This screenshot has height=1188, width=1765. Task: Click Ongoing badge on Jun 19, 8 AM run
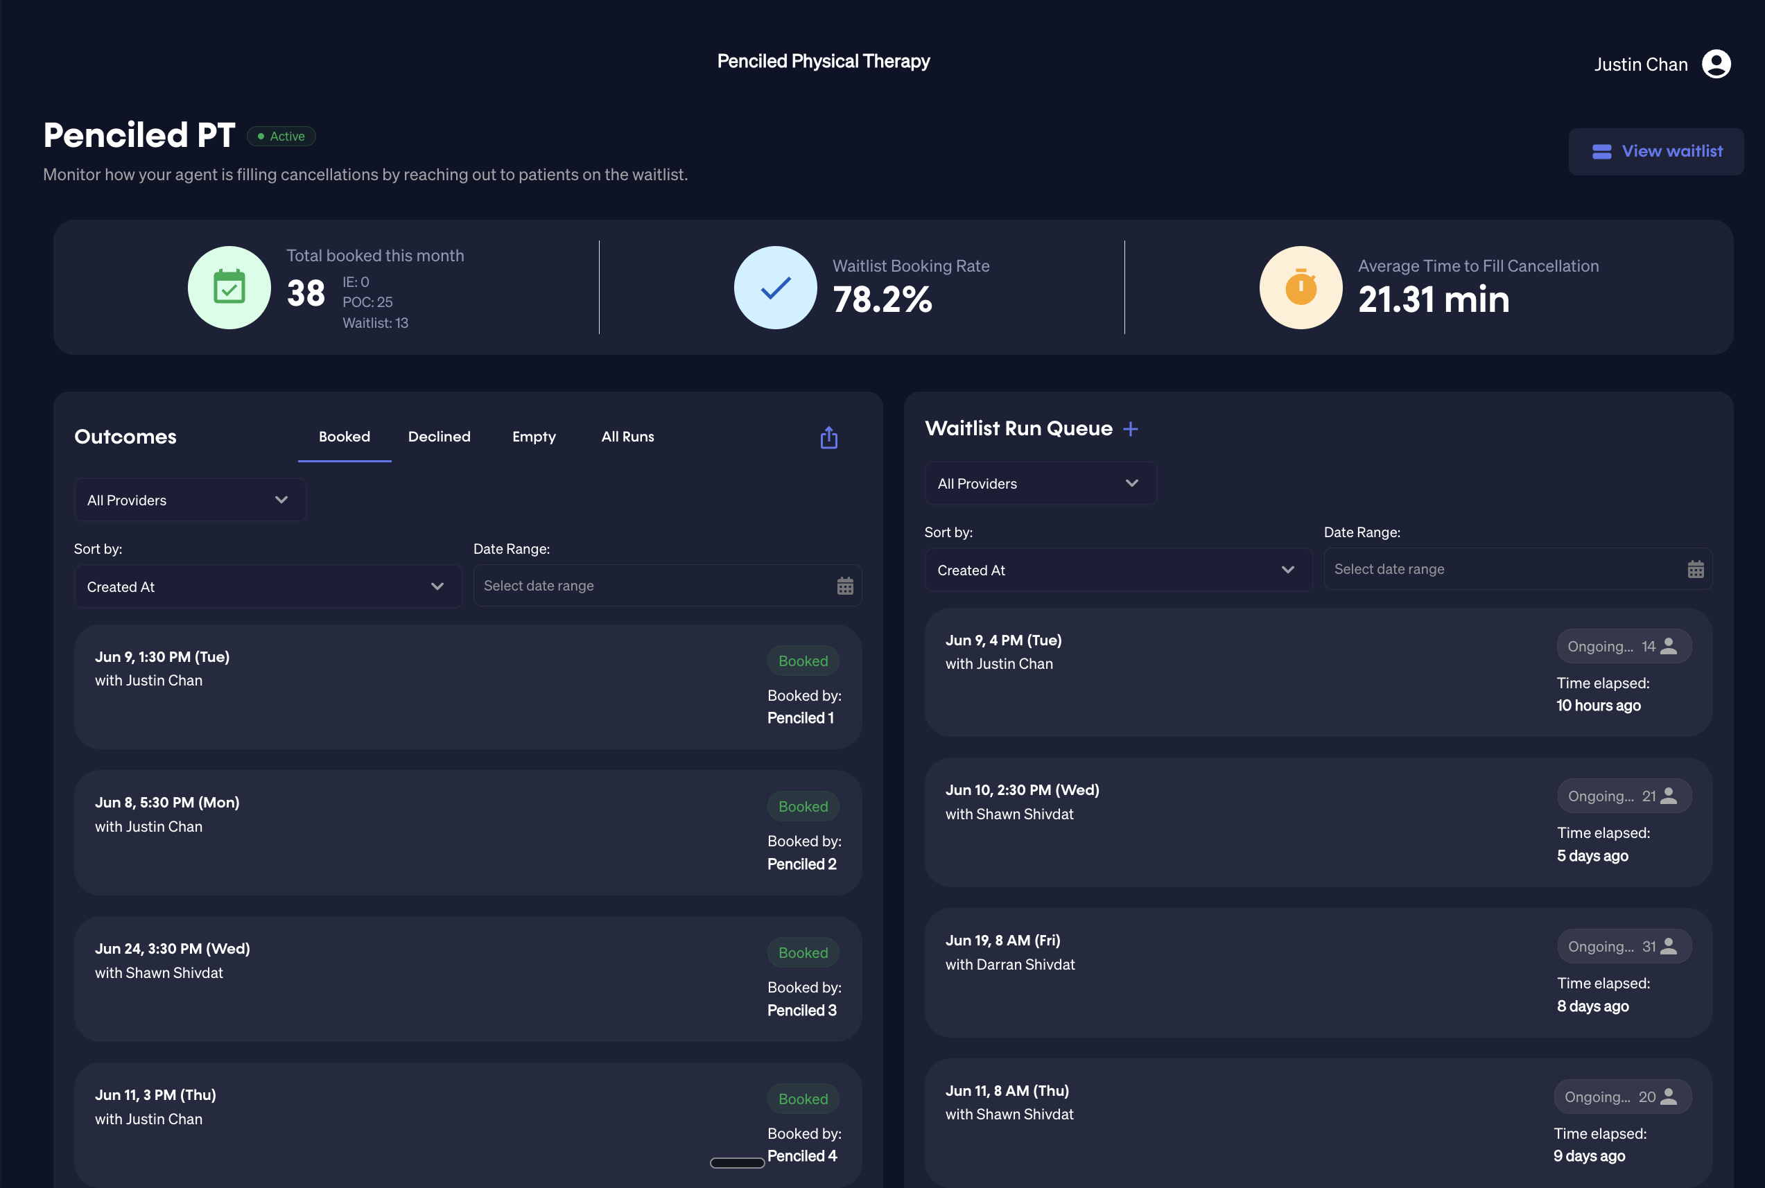pyautogui.click(x=1624, y=946)
